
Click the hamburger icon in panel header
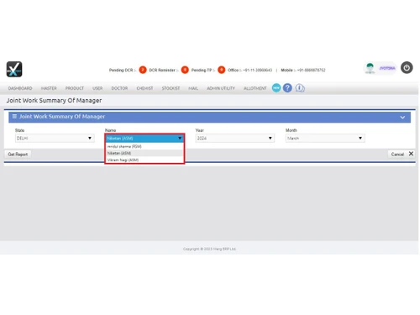pos(14,117)
